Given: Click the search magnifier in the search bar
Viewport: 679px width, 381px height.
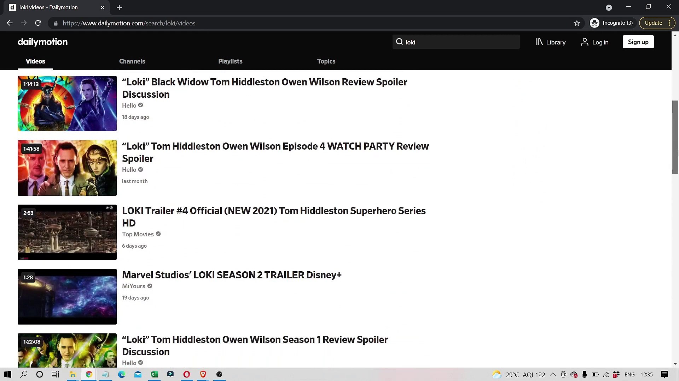Looking at the screenshot, I should [400, 42].
